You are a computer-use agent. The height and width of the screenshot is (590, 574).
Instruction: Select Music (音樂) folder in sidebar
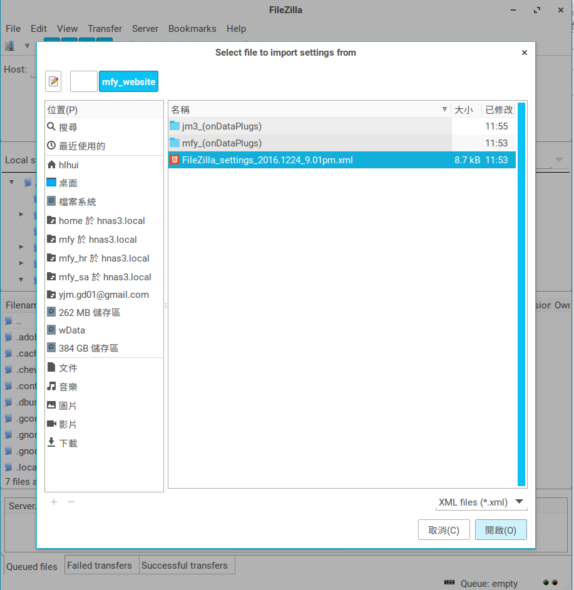[68, 387]
